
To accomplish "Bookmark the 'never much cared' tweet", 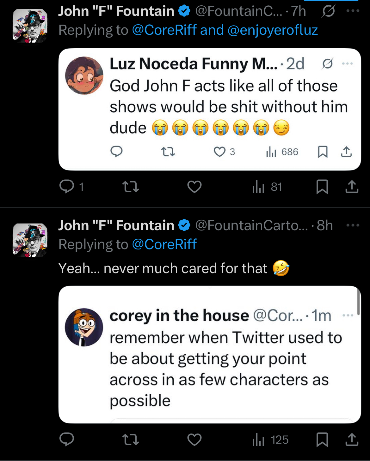I will (322, 439).
